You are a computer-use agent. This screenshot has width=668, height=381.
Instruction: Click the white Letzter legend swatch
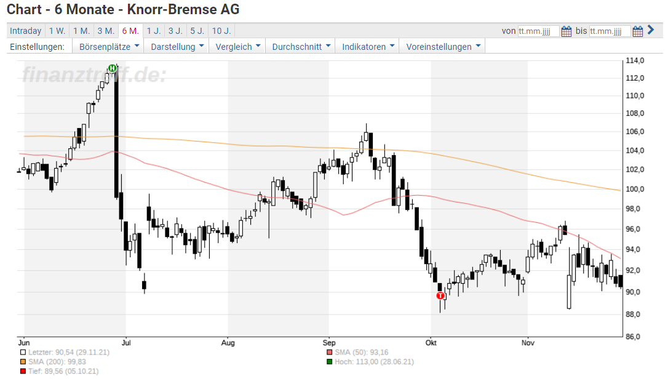coord(23,353)
